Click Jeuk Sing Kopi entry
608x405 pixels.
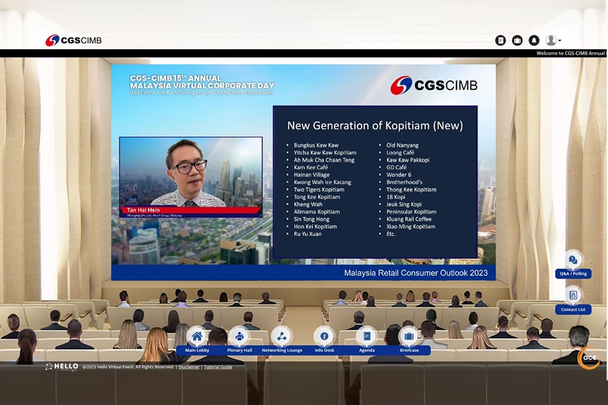click(x=404, y=204)
